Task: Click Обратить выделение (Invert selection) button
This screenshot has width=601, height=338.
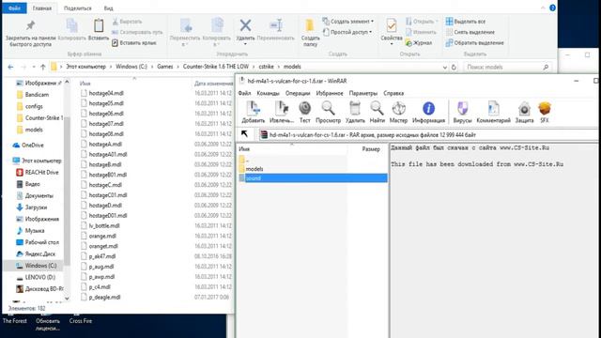Action: point(474,43)
